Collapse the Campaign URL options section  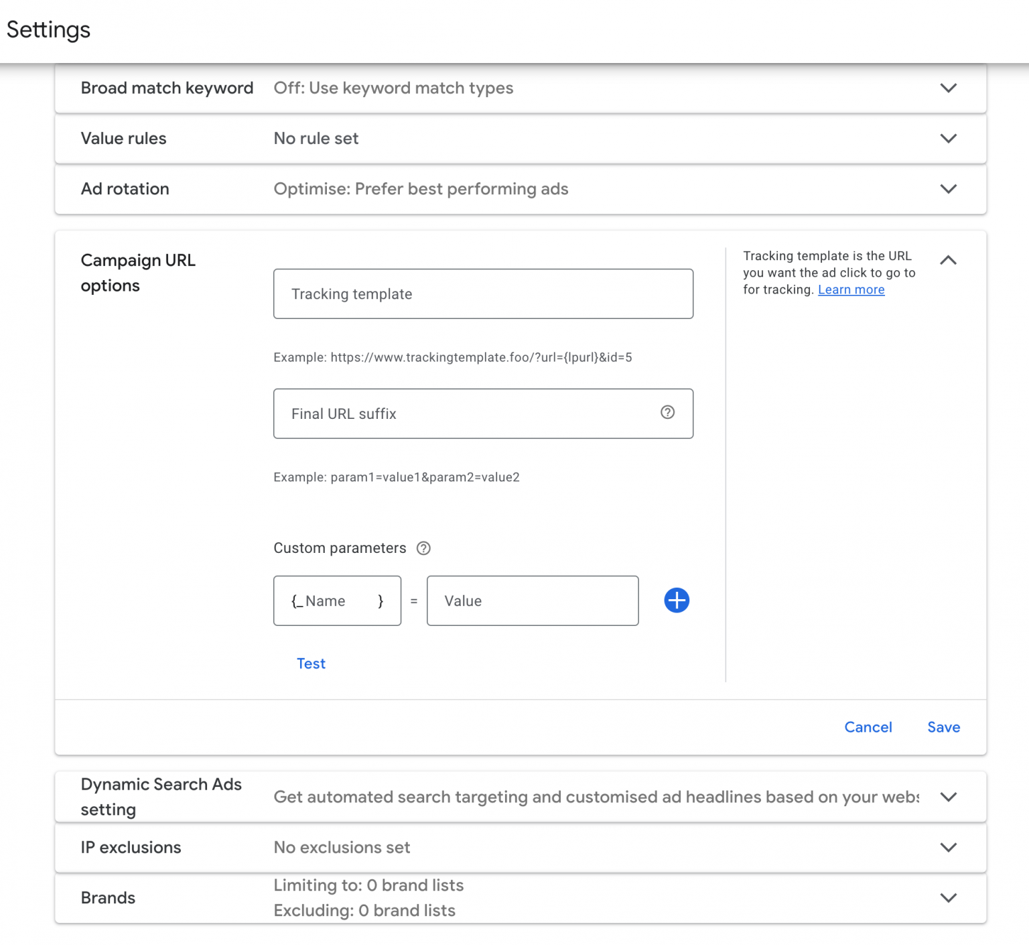click(948, 261)
